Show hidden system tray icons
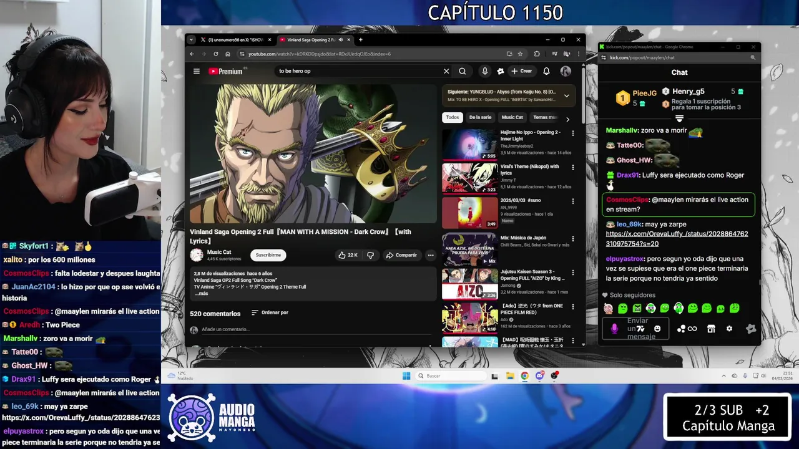Viewport: 799px width, 449px height. (724, 376)
